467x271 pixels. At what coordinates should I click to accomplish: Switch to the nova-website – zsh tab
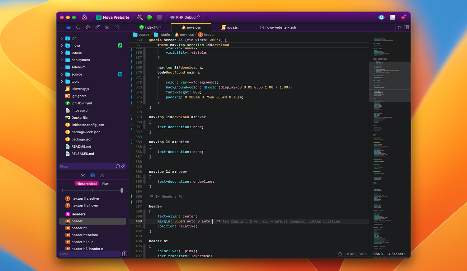[278, 27]
